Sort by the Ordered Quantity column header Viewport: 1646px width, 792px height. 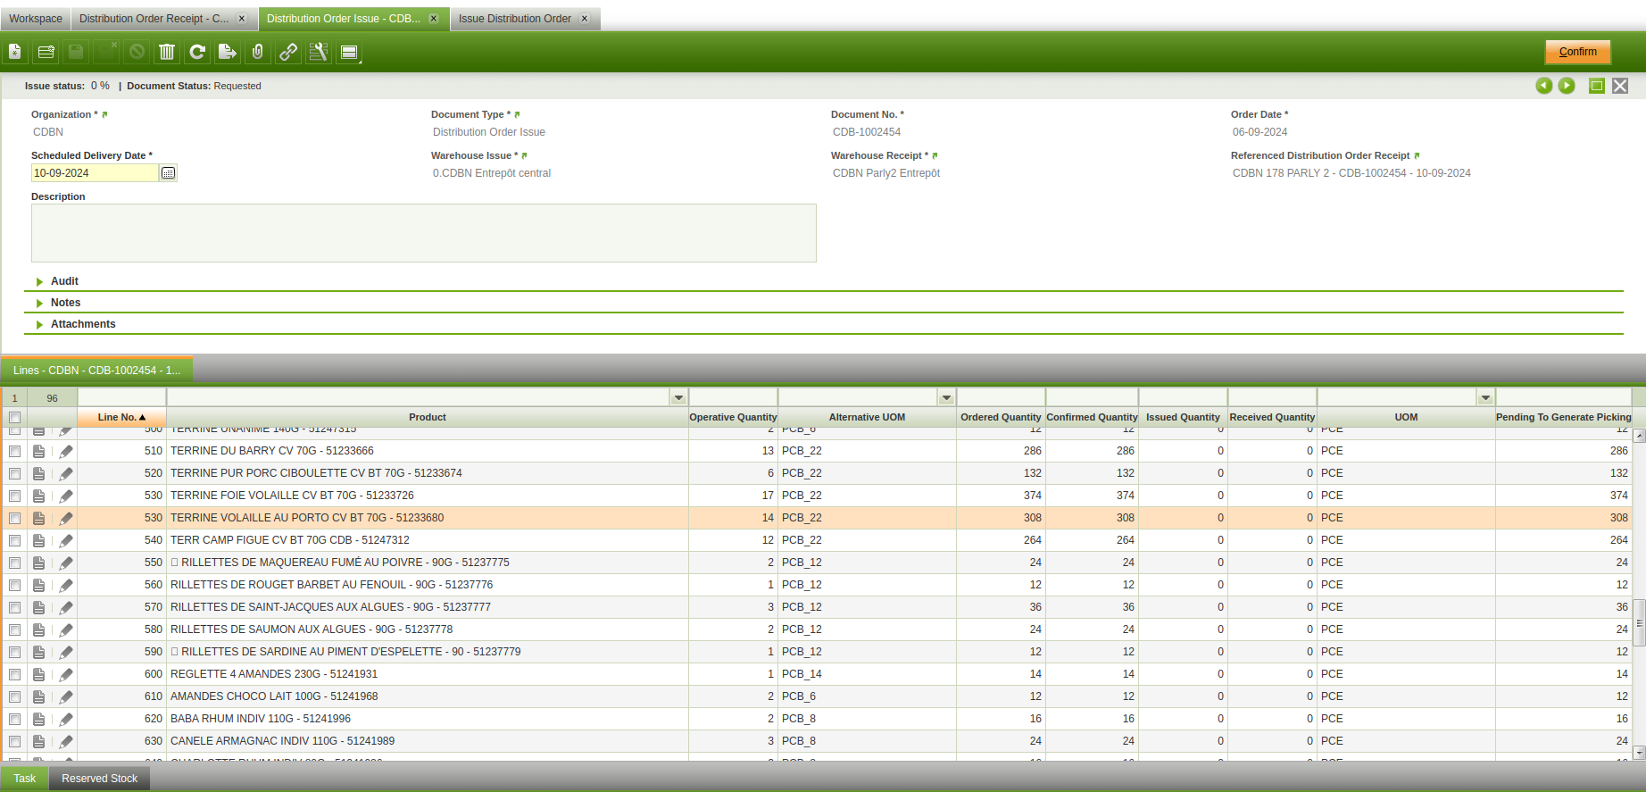[x=1000, y=417]
